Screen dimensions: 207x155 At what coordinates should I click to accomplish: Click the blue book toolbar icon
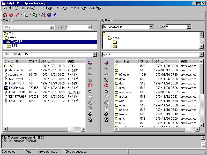[55, 15]
